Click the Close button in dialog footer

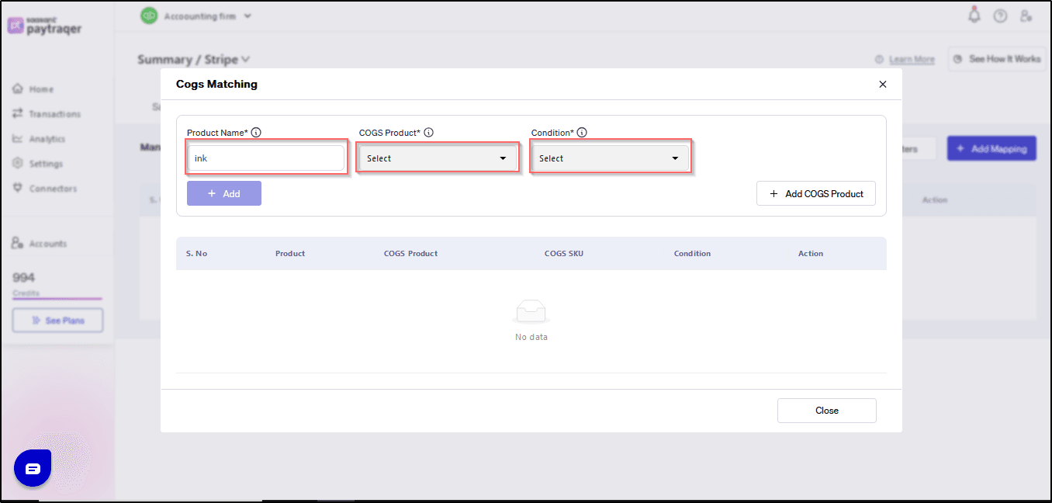(827, 411)
